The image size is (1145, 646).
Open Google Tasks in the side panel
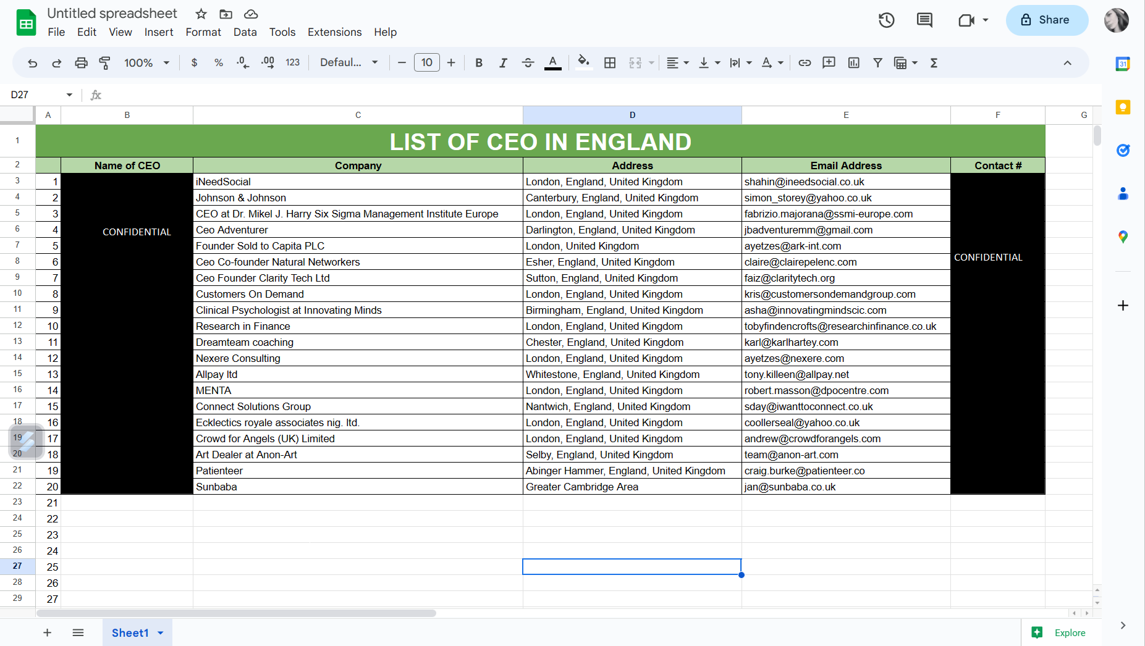point(1123,150)
